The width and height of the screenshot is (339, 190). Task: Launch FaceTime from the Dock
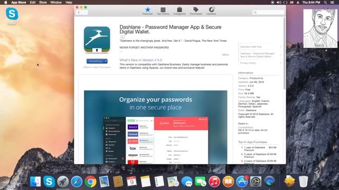click(201, 182)
